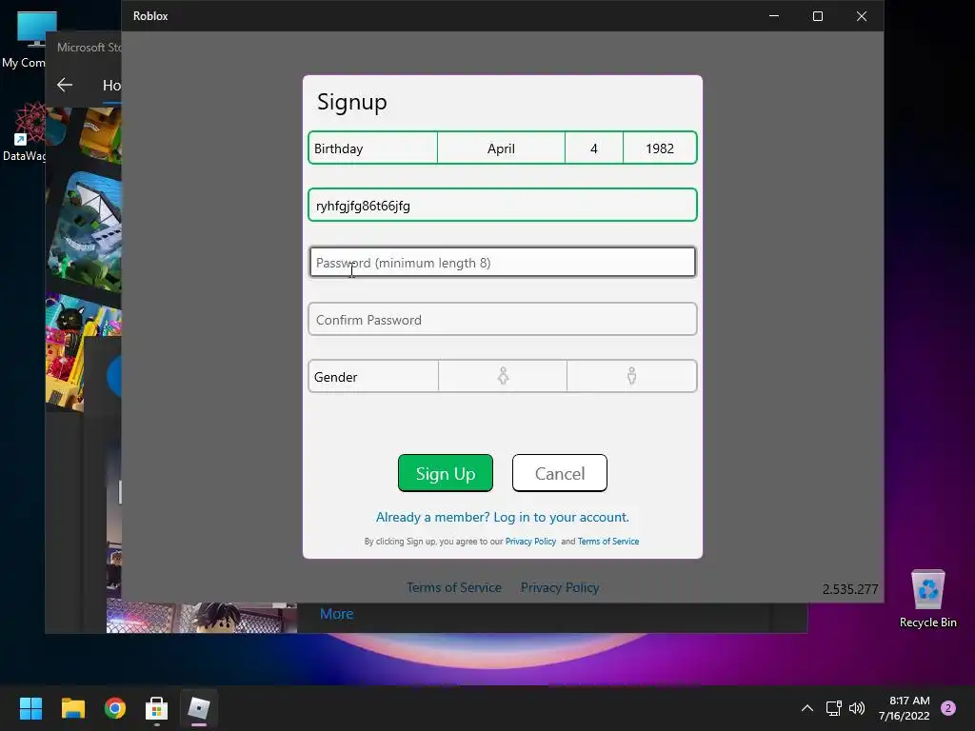Select the My Computer desktop icon
This screenshot has height=731, width=975.
(25, 38)
